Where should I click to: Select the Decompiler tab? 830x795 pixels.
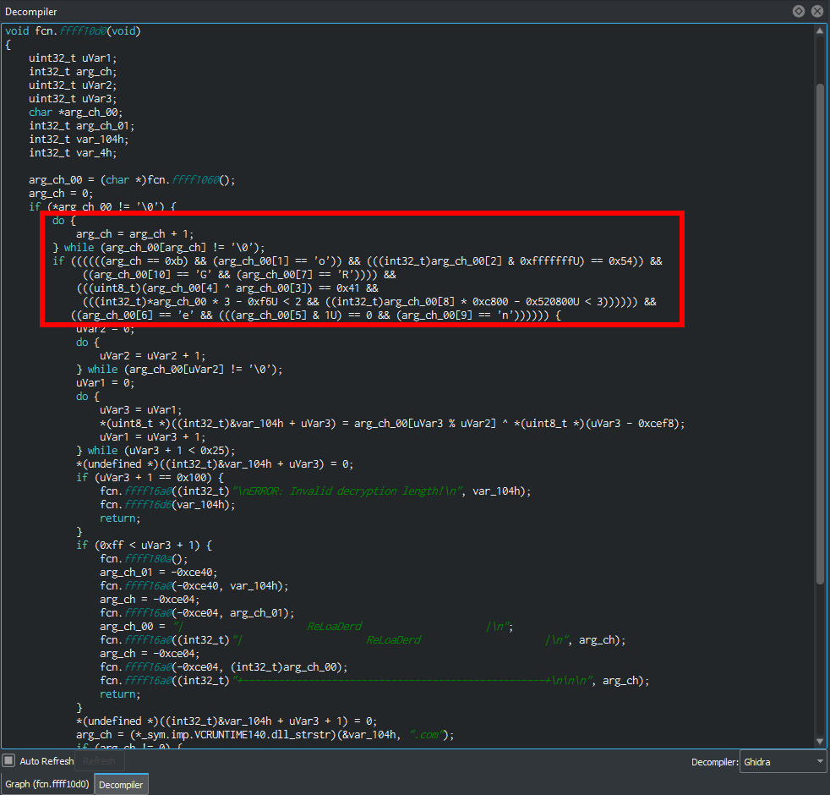point(121,784)
